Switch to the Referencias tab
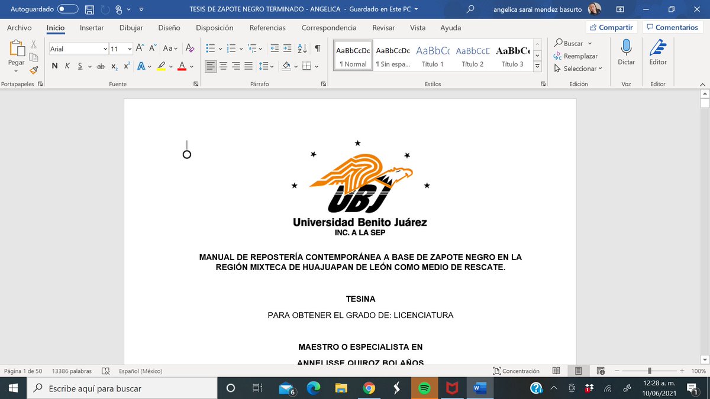This screenshot has width=710, height=399. [267, 28]
